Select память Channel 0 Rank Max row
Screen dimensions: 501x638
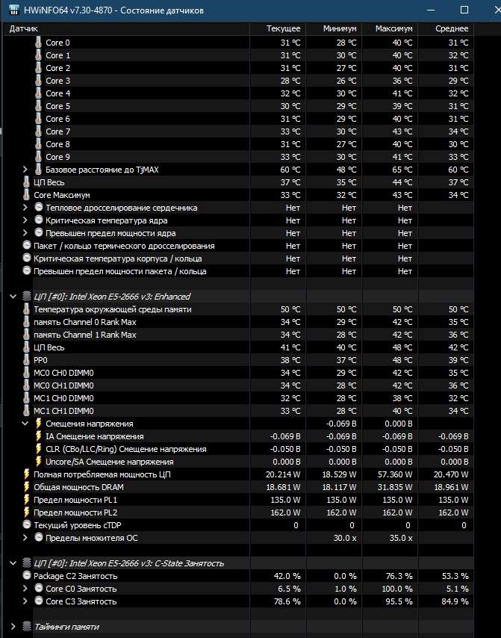click(x=239, y=322)
